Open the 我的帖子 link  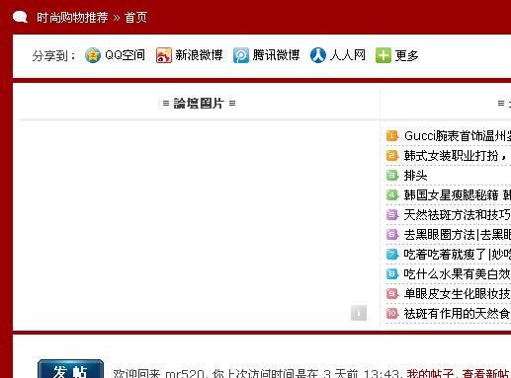click(x=430, y=374)
